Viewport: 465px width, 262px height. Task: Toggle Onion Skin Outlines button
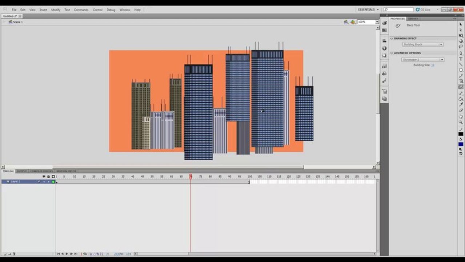point(95,254)
